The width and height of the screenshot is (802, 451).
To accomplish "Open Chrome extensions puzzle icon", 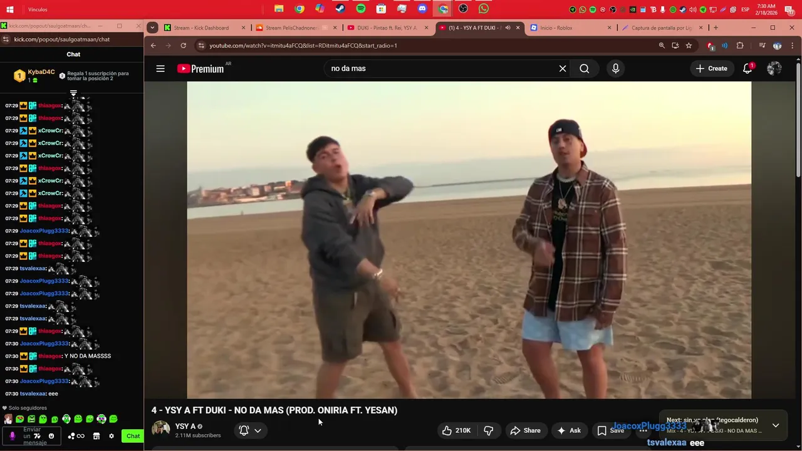I will tap(740, 46).
